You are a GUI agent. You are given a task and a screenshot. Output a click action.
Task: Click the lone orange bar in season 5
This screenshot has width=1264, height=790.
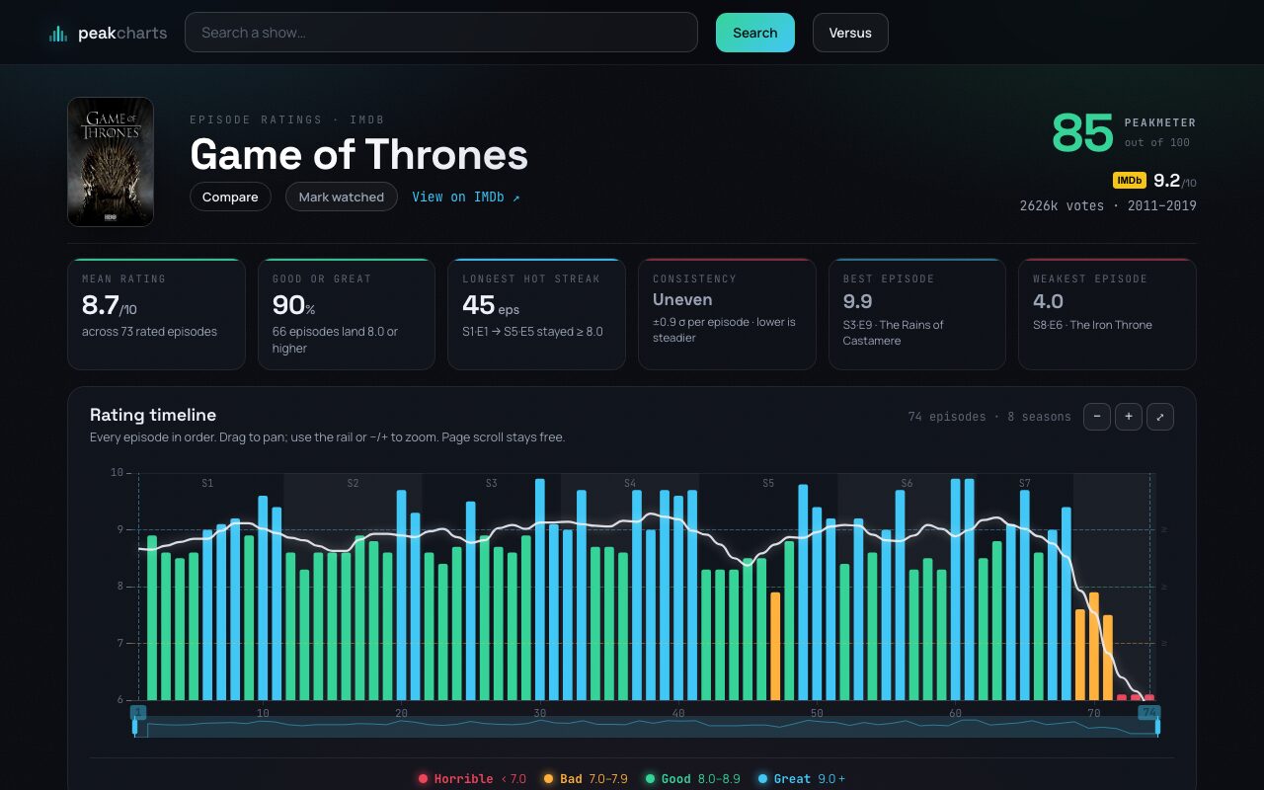775,646
